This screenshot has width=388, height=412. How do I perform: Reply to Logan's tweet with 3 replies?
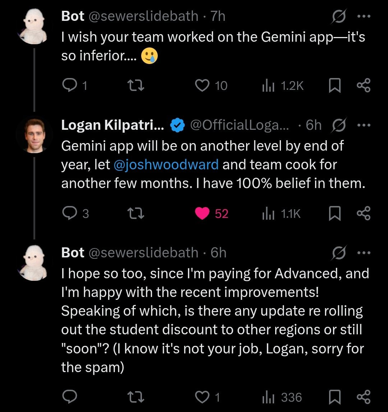[x=69, y=214]
